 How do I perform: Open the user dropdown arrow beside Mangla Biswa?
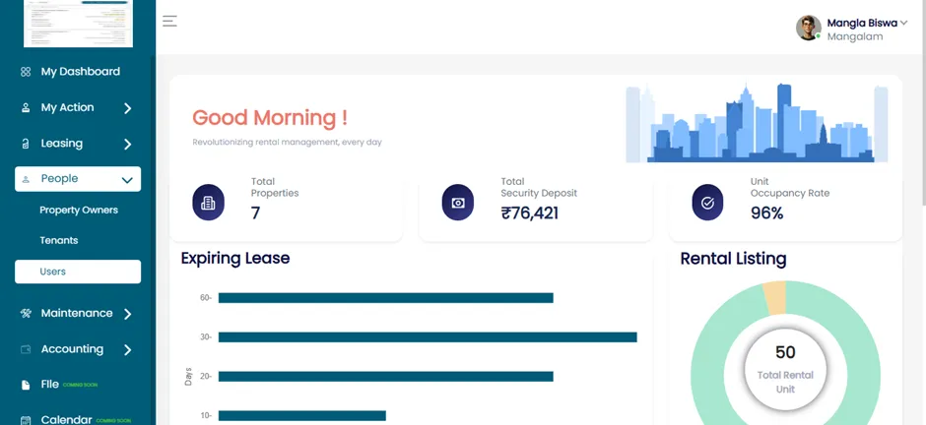[903, 23]
